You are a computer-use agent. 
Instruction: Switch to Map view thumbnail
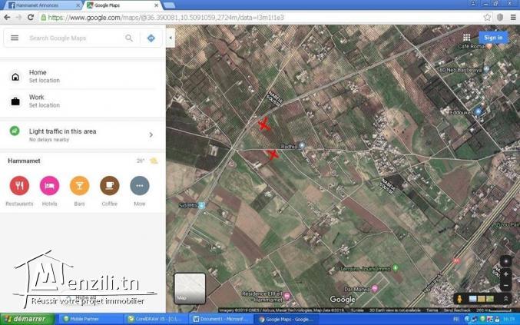190,287
